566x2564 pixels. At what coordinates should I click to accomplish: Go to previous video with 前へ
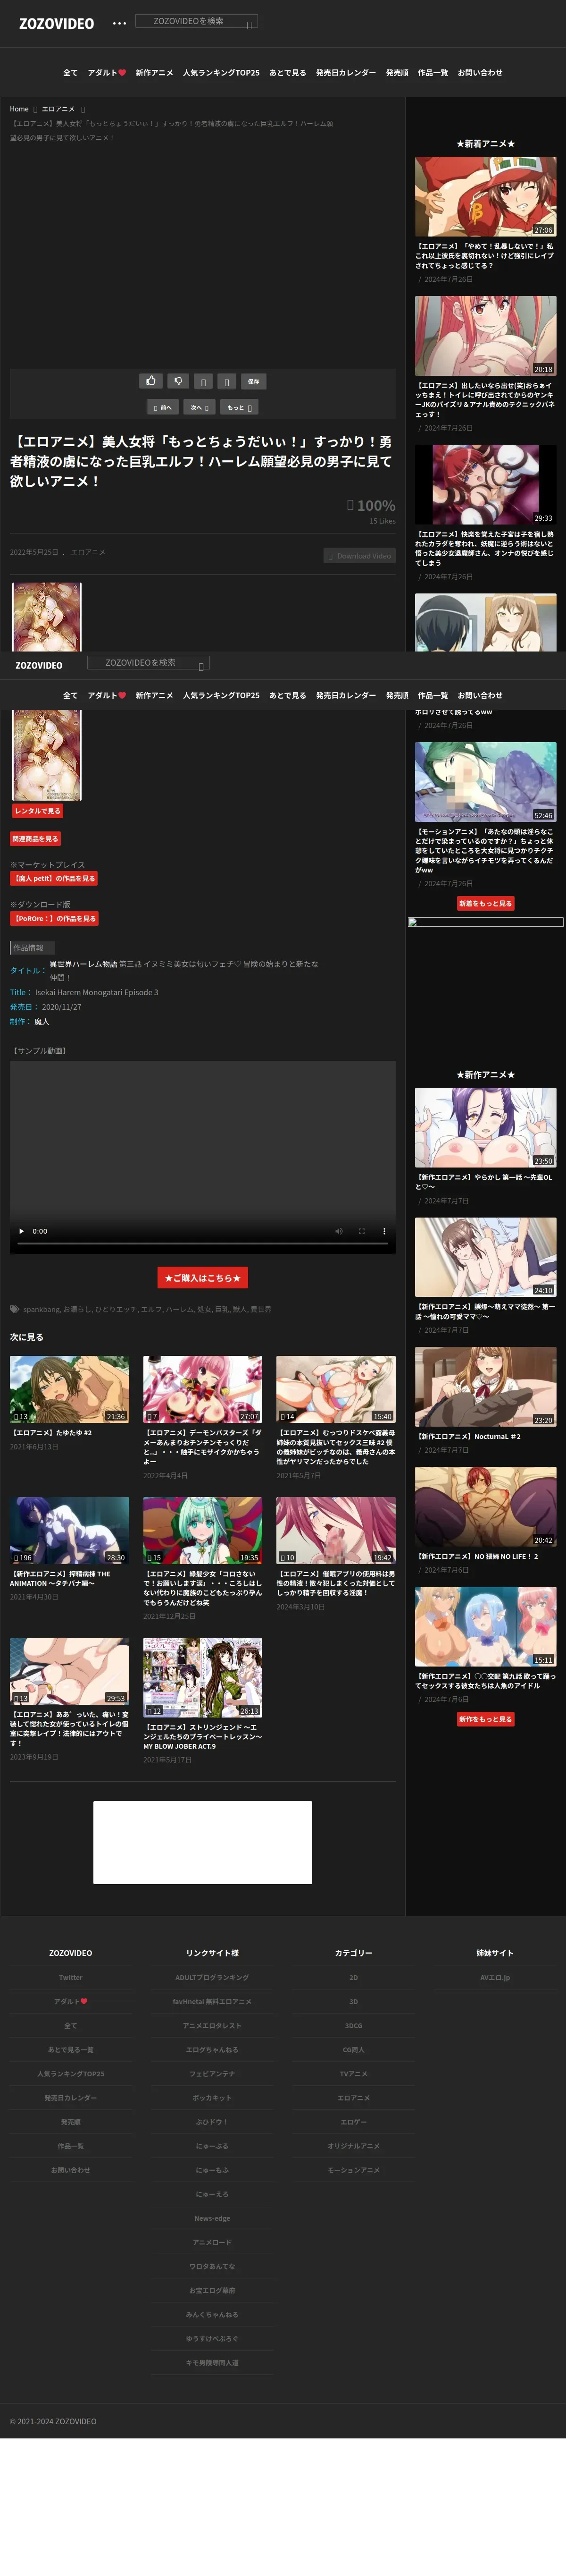163,407
